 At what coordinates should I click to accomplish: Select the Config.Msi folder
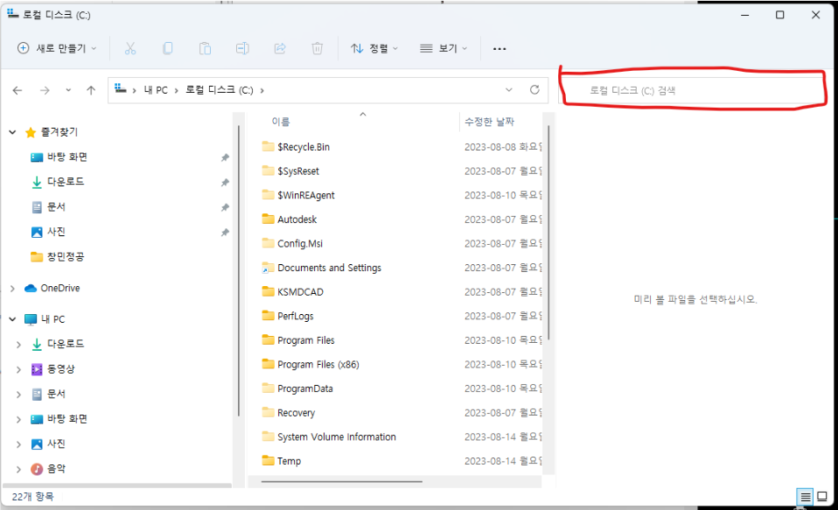292,243
